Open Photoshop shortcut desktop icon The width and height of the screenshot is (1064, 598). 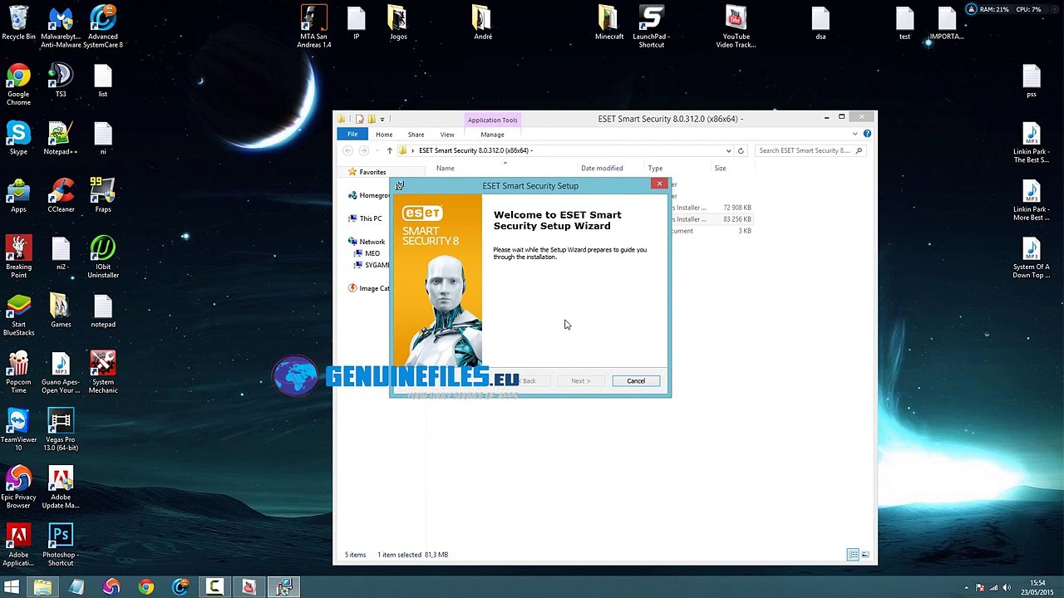click(60, 545)
